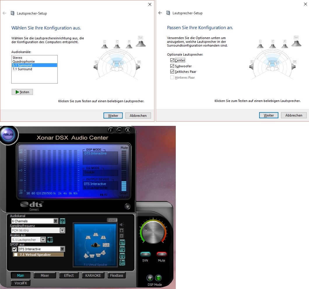Click Weiter in the configuration-selection dialog
Screen dimensions: 309x289
(x=113, y=115)
